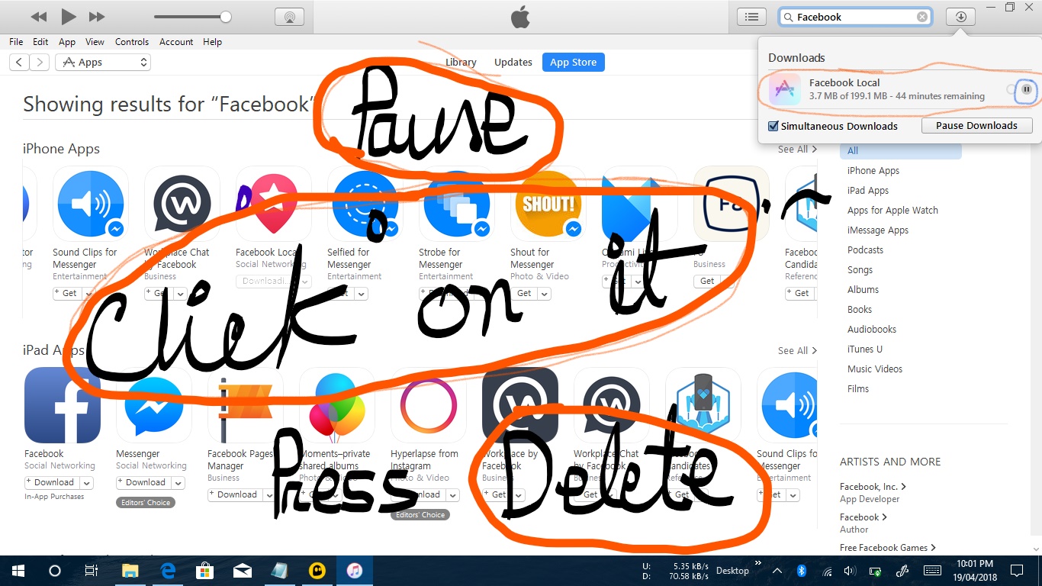Uncheck Simultaneous Downloads
Screen dimensions: 1042x586
[773, 126]
